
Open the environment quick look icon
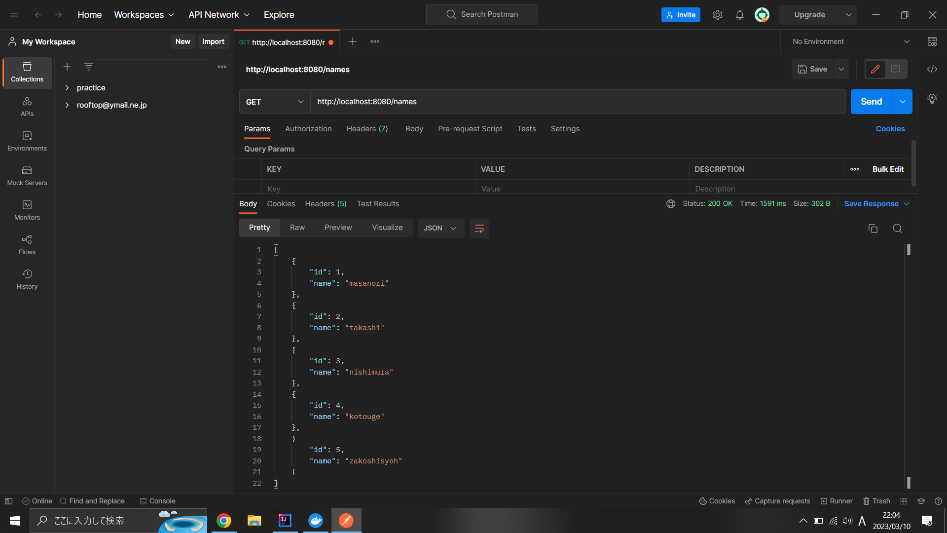tap(932, 42)
